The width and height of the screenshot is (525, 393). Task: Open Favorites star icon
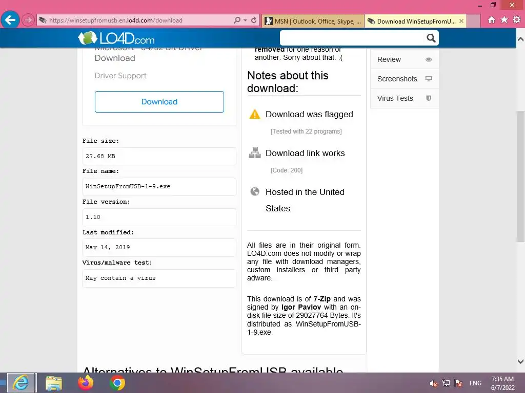tap(504, 20)
